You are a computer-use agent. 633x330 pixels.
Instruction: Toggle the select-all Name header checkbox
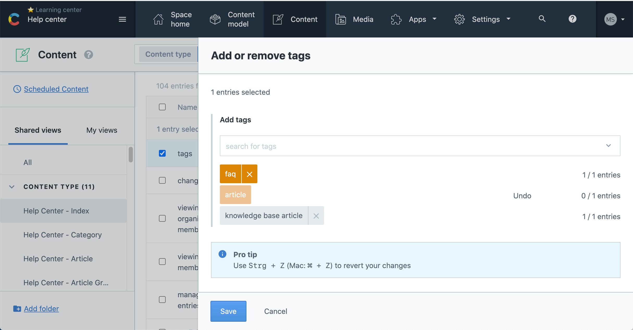[162, 107]
